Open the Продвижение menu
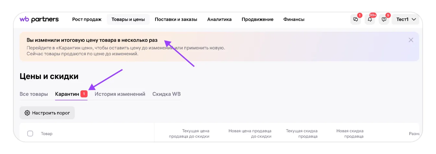436x154 pixels. pyautogui.click(x=257, y=19)
